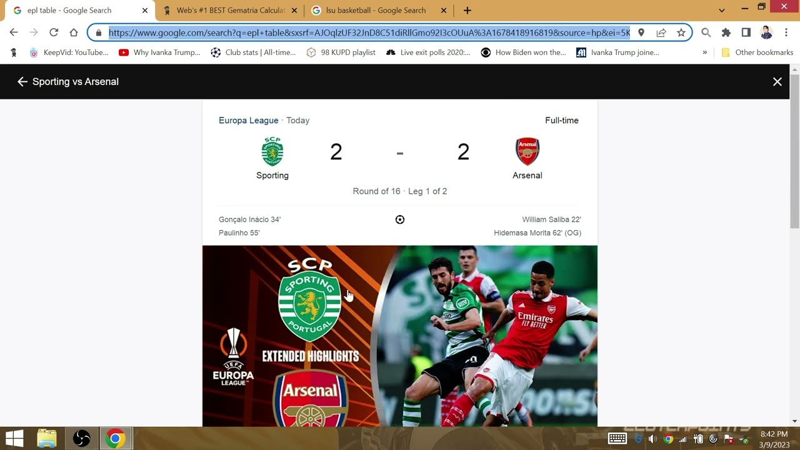Switch to epl table Google Search tab

[x=79, y=11]
